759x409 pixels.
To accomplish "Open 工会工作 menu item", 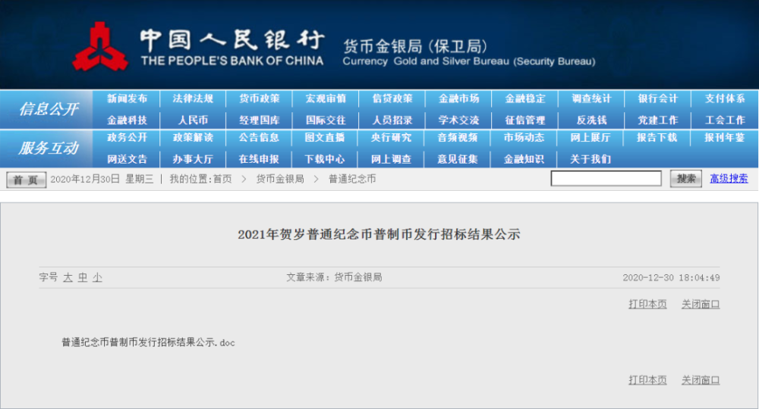I will tap(725, 120).
